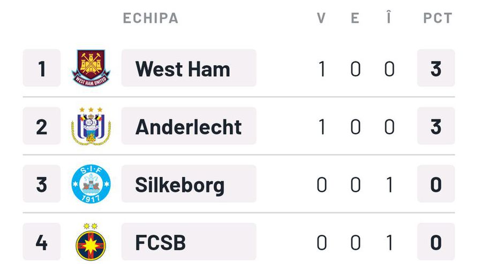Click the FCSB star crest
Image resolution: width=482 pixels, height=264 pixels.
[x=91, y=242]
